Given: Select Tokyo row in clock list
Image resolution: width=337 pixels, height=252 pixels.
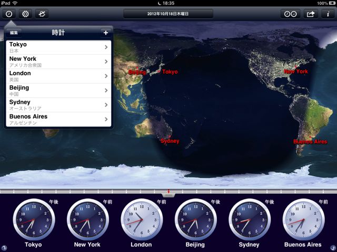Looking at the screenshot, I should (x=58, y=47).
